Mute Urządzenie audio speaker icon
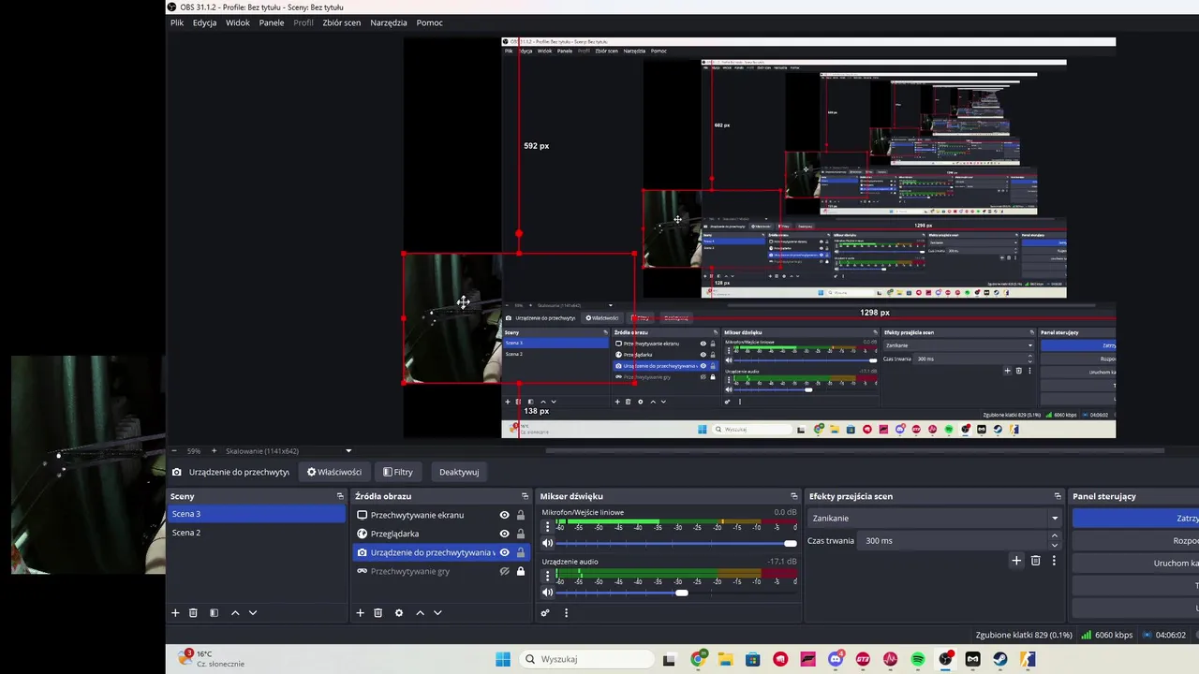Viewport: 1199px width, 674px height. coord(548,593)
